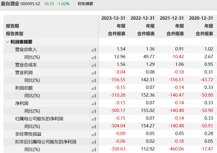Click the 1.56 total cost value

click(121, 64)
